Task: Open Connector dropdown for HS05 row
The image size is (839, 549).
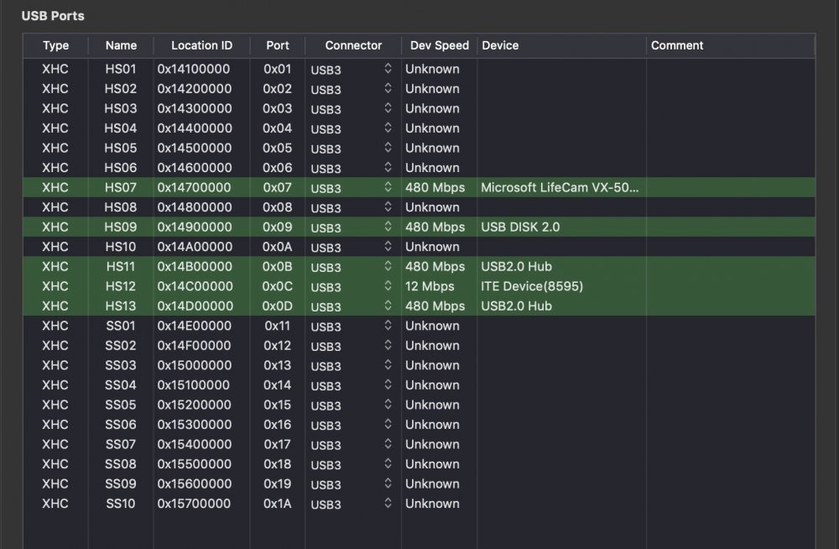Action: click(352, 149)
